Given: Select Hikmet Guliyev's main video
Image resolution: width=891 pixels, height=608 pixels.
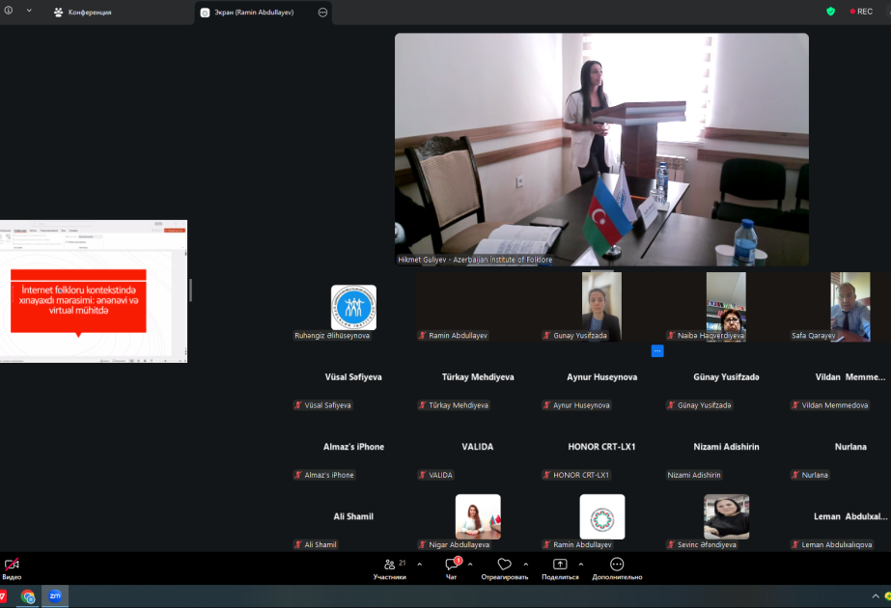Looking at the screenshot, I should (x=601, y=150).
